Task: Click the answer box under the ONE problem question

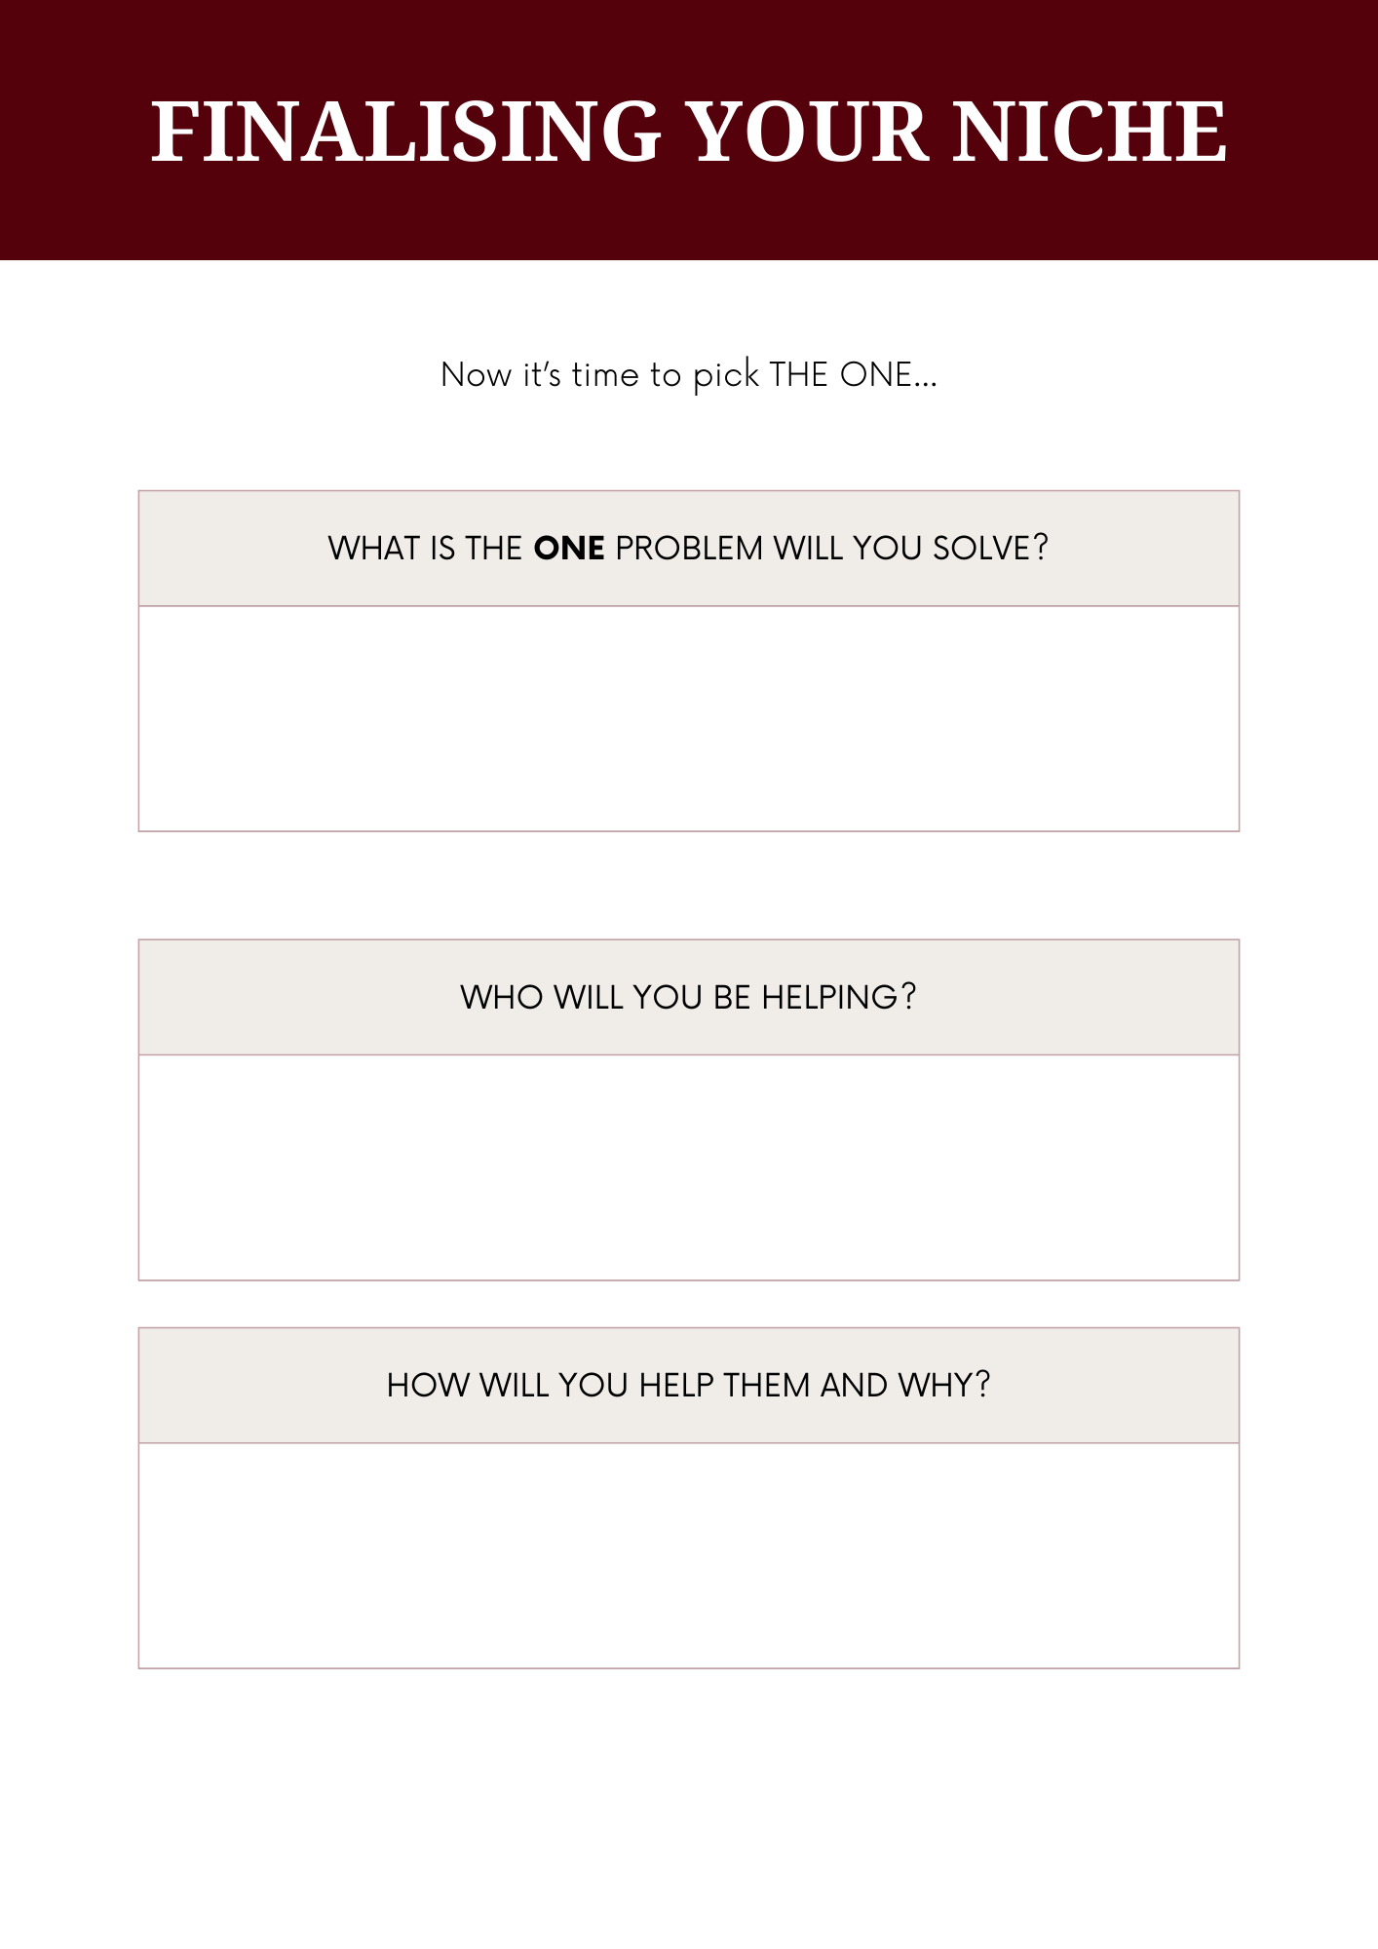Action: 688,718
